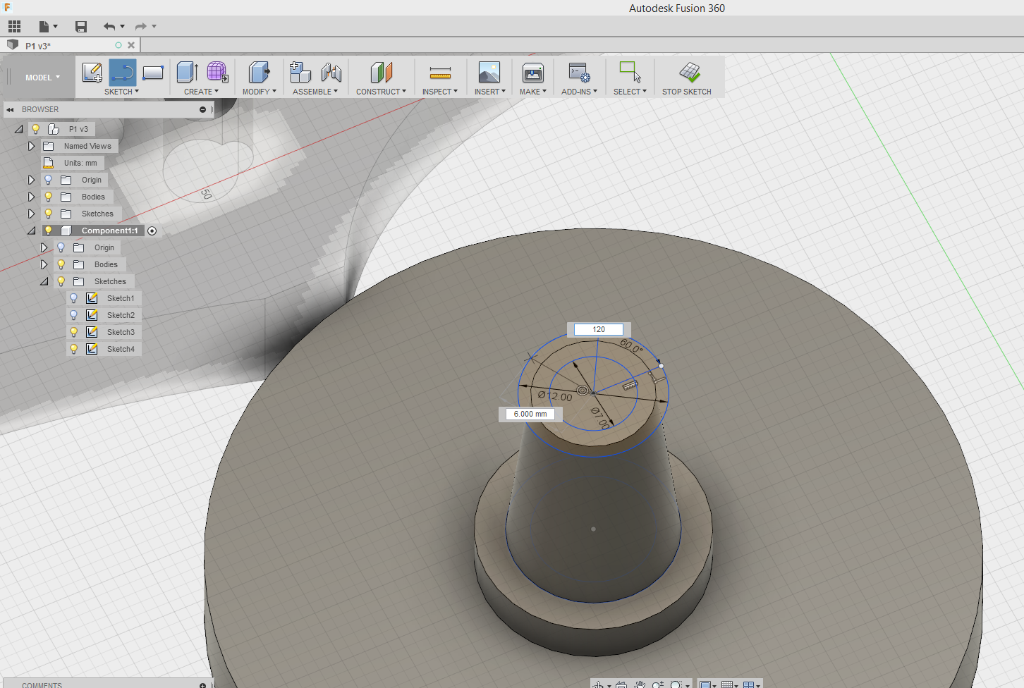Expand the Named Views folder
1024x688 pixels.
click(31, 147)
